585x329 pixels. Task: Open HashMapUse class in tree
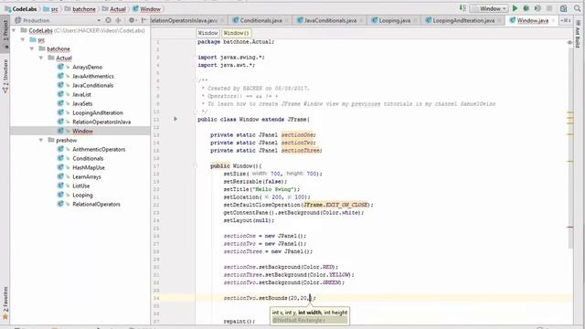coord(89,167)
